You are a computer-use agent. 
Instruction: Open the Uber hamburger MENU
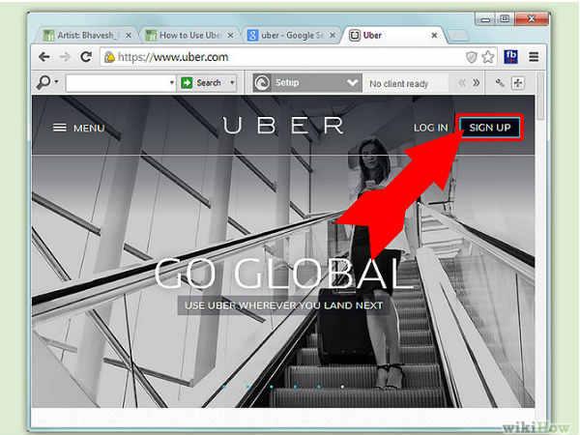coord(77,128)
